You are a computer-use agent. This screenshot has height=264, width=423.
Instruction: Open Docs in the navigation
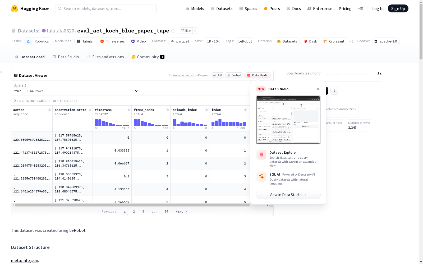point(294,8)
